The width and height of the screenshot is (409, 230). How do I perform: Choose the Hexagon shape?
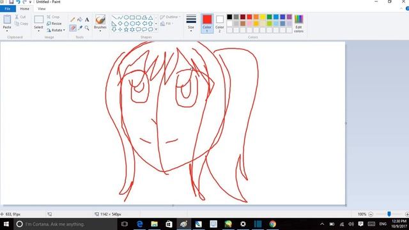coord(132,24)
